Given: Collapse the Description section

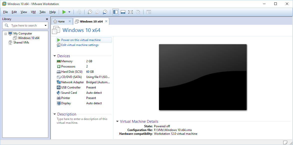Looking at the screenshot, I should [54, 114].
